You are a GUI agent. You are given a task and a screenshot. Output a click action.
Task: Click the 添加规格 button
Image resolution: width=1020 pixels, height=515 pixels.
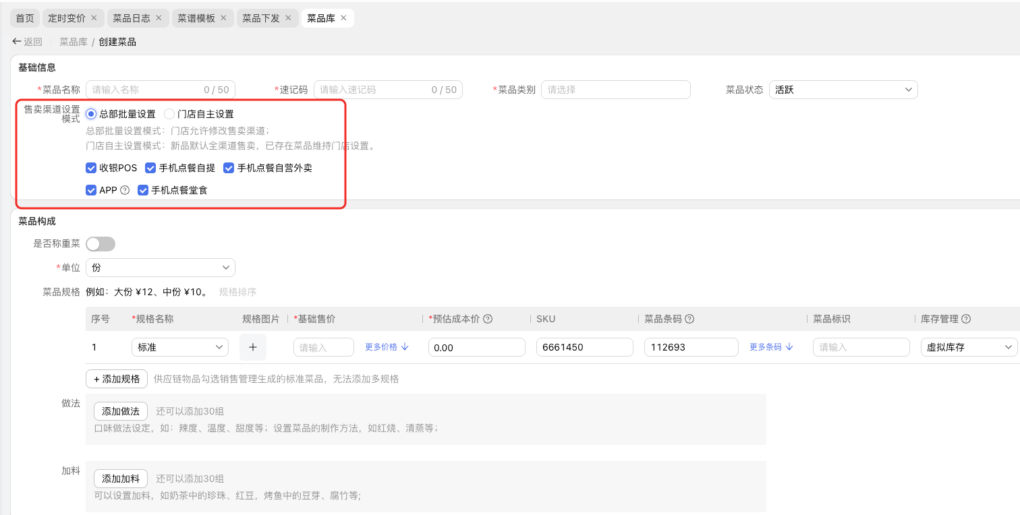pyautogui.click(x=117, y=379)
